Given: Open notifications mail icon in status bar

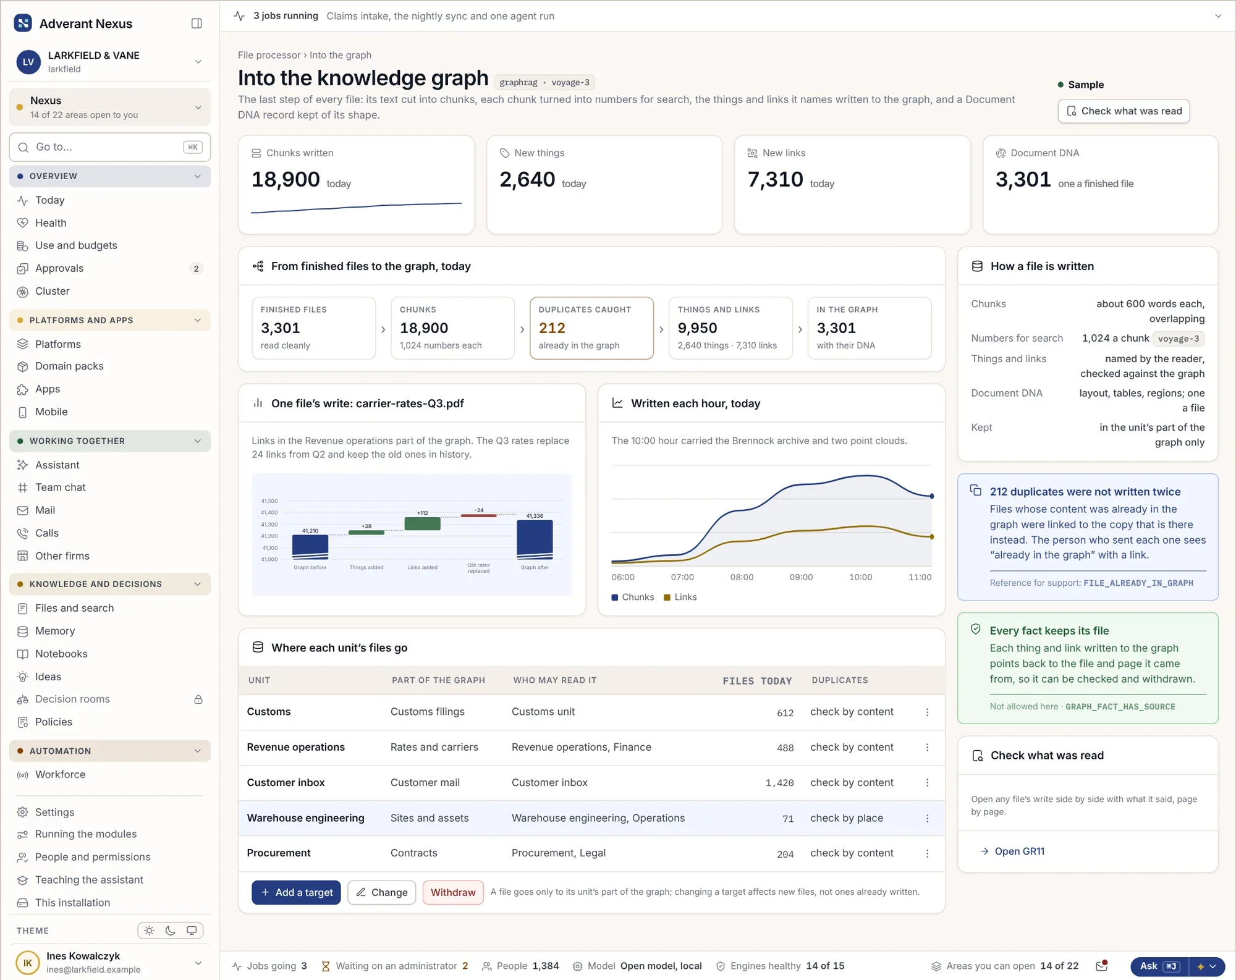Looking at the screenshot, I should [1101, 966].
